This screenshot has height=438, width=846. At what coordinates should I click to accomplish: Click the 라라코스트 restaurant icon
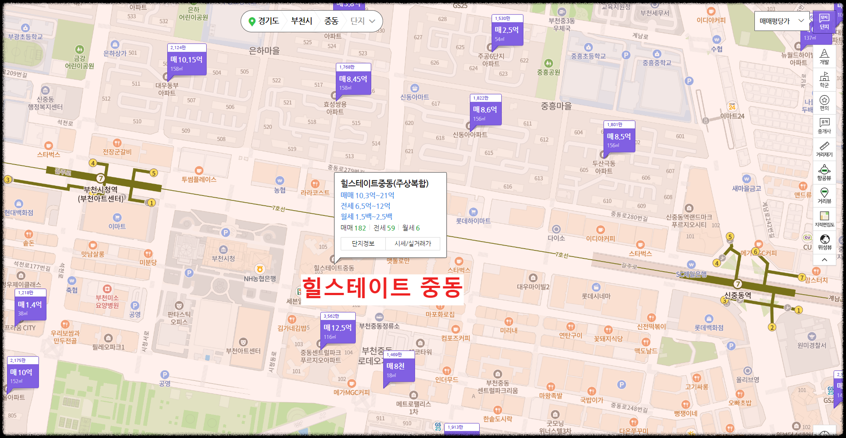(x=315, y=184)
